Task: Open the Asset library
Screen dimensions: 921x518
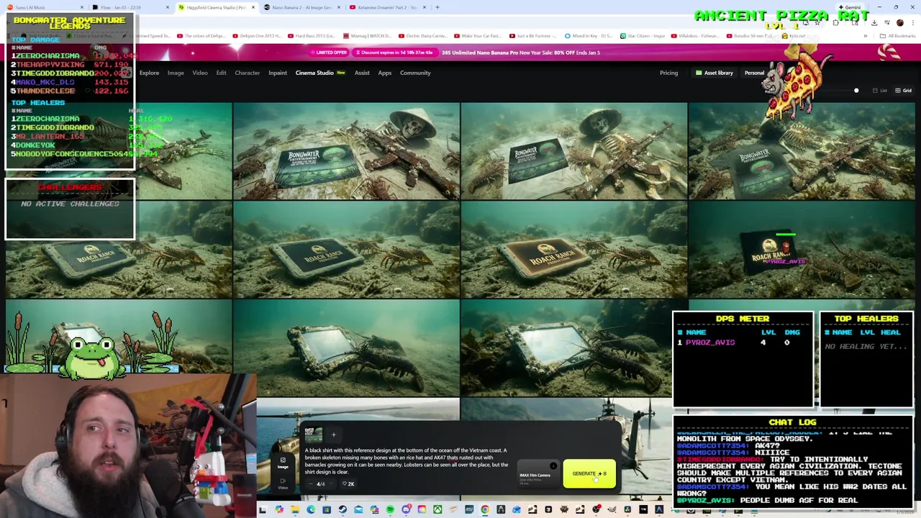Action: coord(714,73)
